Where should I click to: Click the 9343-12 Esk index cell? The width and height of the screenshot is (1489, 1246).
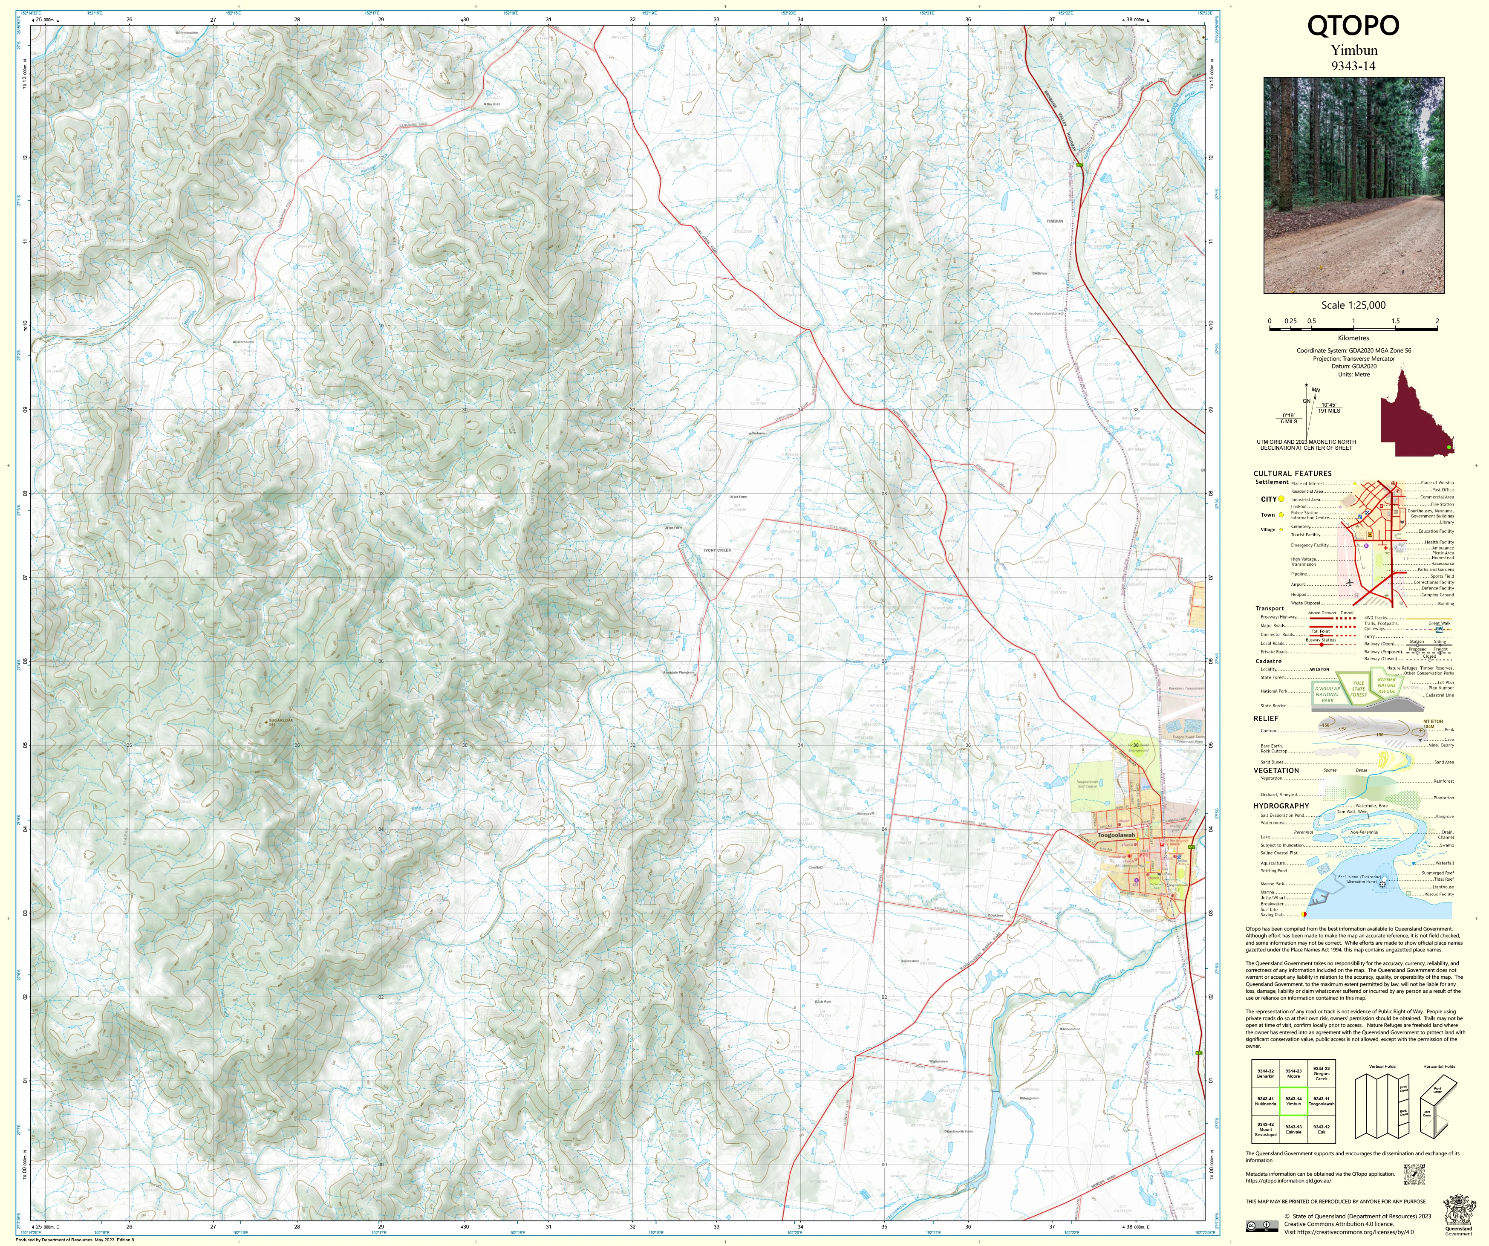pyautogui.click(x=1321, y=1129)
